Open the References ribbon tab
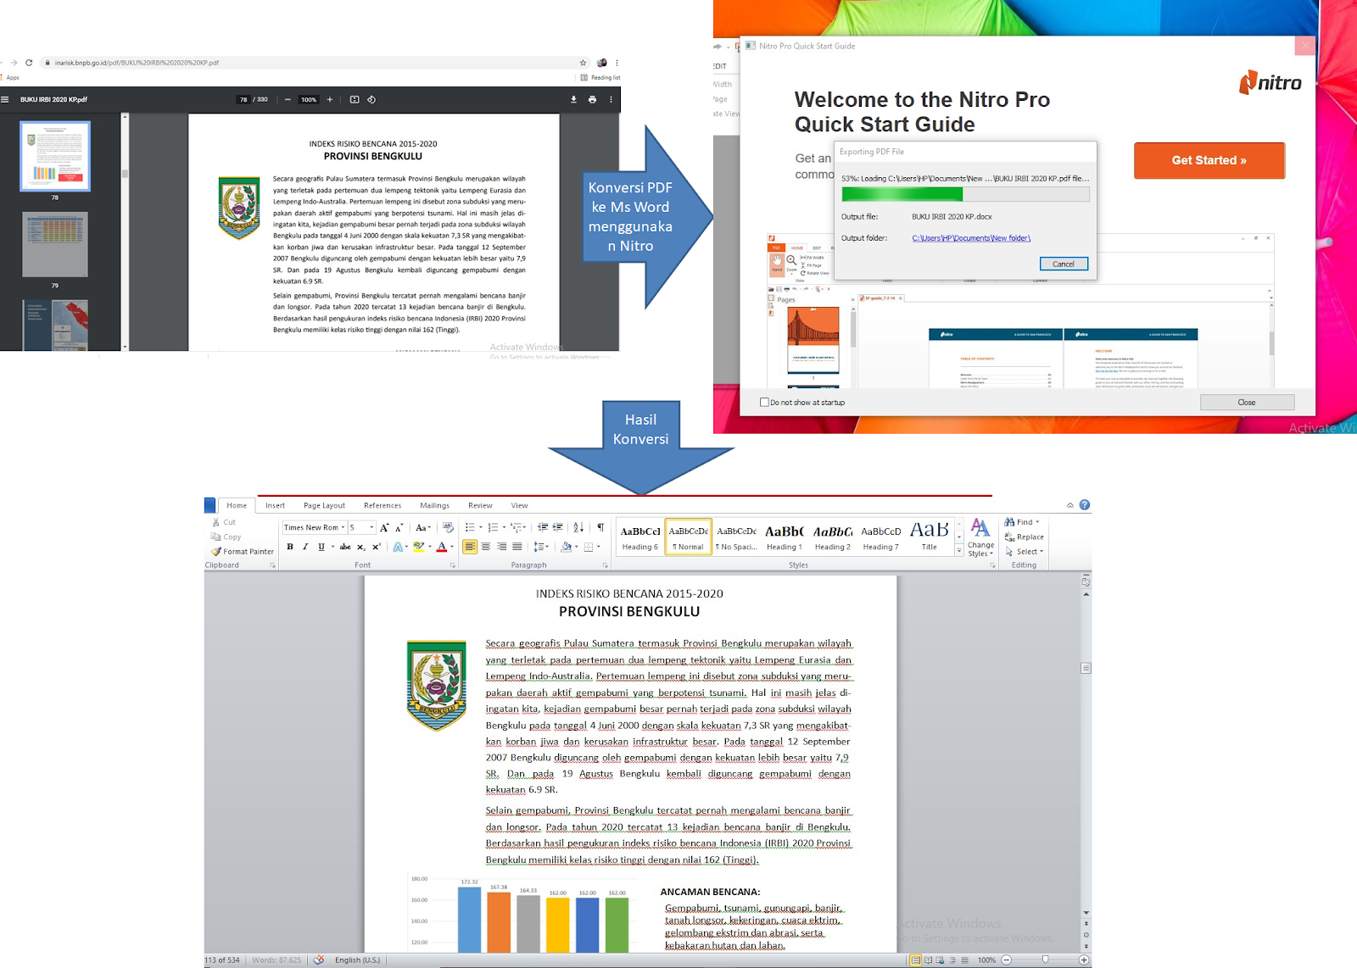 coord(383,506)
